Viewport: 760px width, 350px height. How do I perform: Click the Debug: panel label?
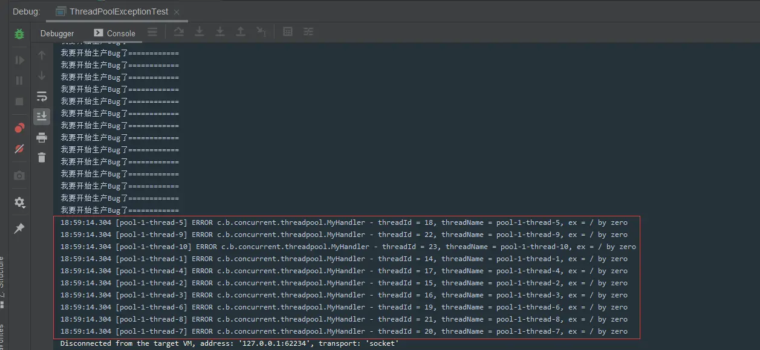26,11
